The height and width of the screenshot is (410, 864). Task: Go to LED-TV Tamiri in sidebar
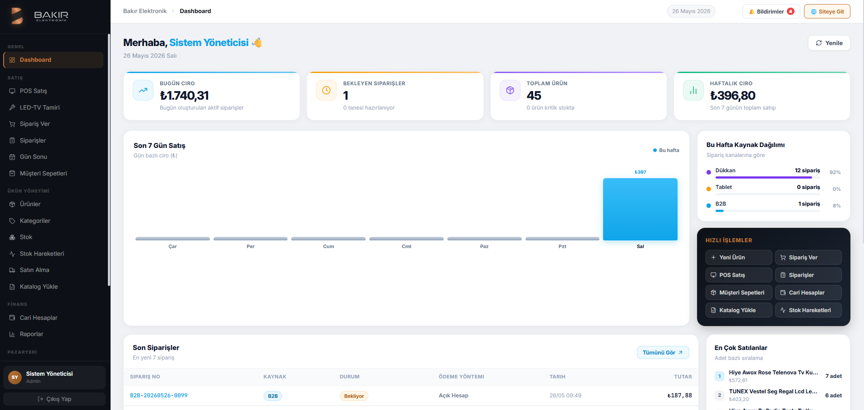[x=53, y=108]
